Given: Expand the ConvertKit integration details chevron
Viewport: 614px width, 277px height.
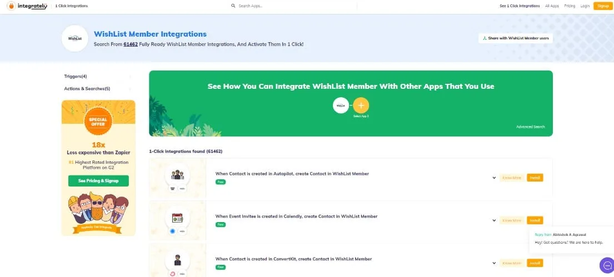Looking at the screenshot, I should [494, 263].
